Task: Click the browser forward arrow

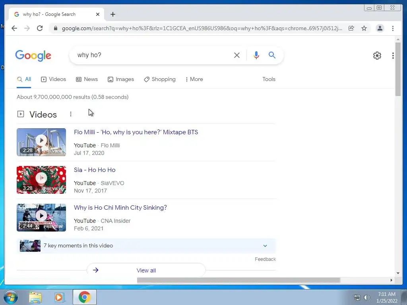Action: tap(27, 28)
